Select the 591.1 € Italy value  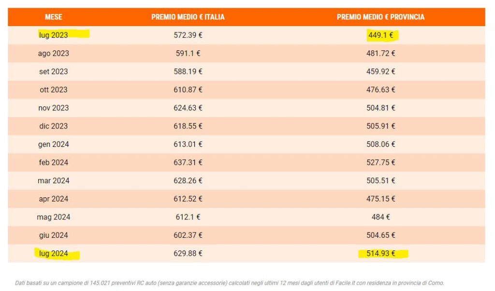click(188, 53)
